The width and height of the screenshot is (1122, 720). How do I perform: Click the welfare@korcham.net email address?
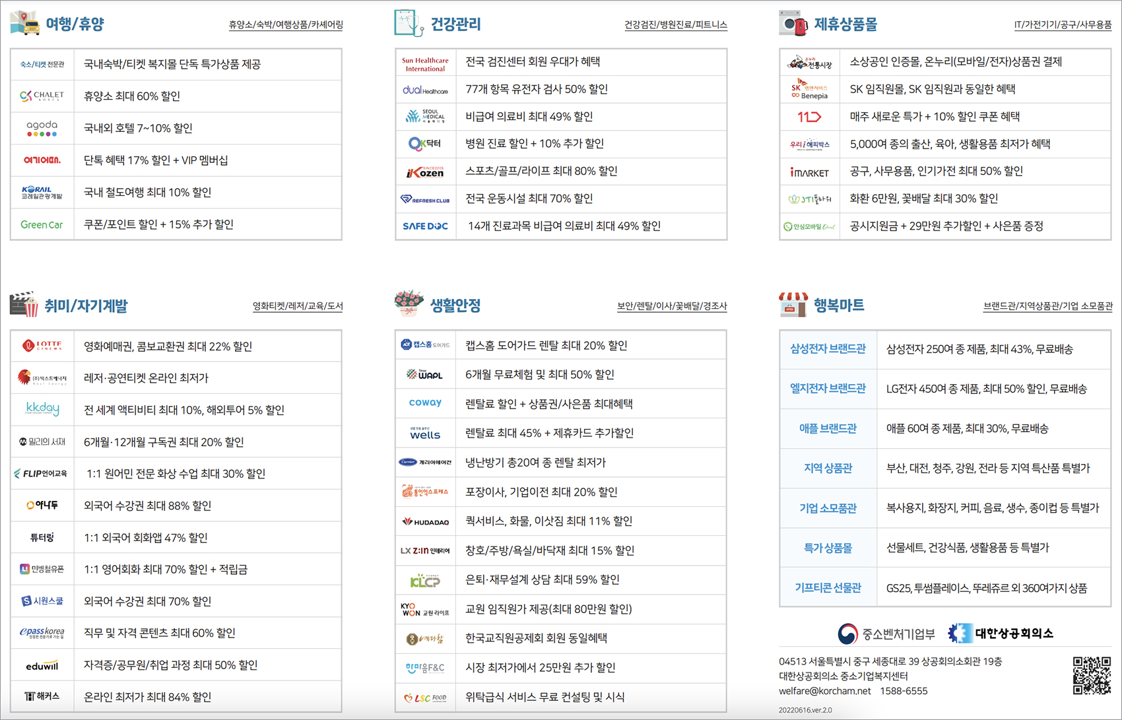tap(824, 691)
